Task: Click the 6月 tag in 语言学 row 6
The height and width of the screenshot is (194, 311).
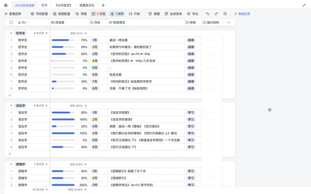Action: pos(95,147)
